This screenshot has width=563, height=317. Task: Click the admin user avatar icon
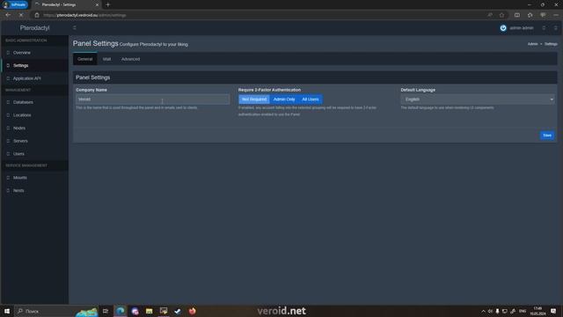(503, 28)
